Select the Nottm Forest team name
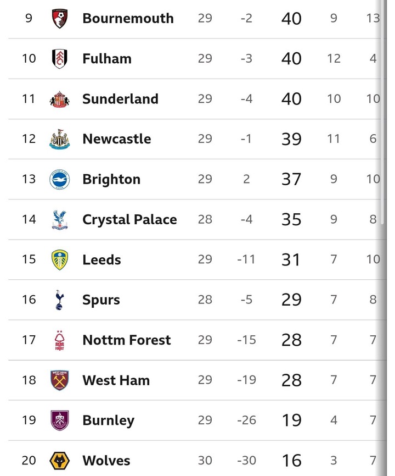Image resolution: width=395 pixels, height=476 pixels. pyautogui.click(x=127, y=340)
